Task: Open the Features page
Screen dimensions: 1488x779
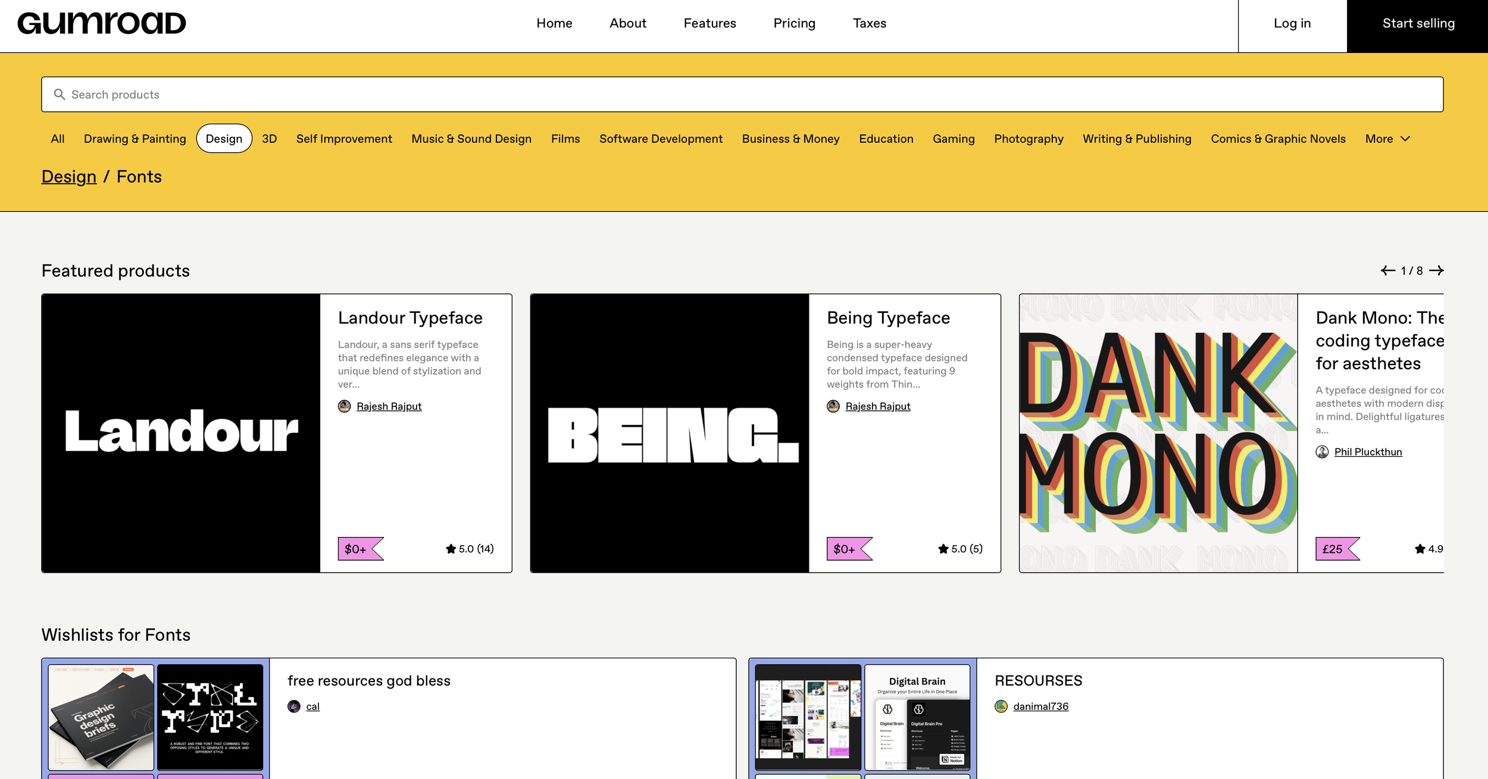Action: [709, 23]
